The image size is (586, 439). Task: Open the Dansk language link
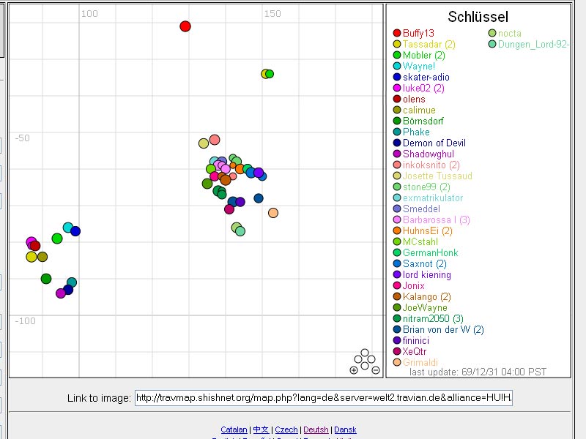coord(345,429)
